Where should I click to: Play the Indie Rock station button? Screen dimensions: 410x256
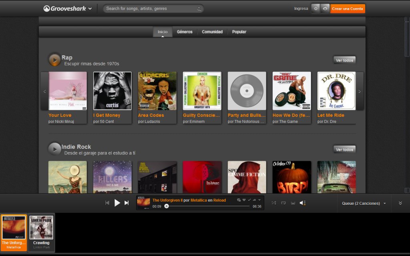tap(54, 149)
